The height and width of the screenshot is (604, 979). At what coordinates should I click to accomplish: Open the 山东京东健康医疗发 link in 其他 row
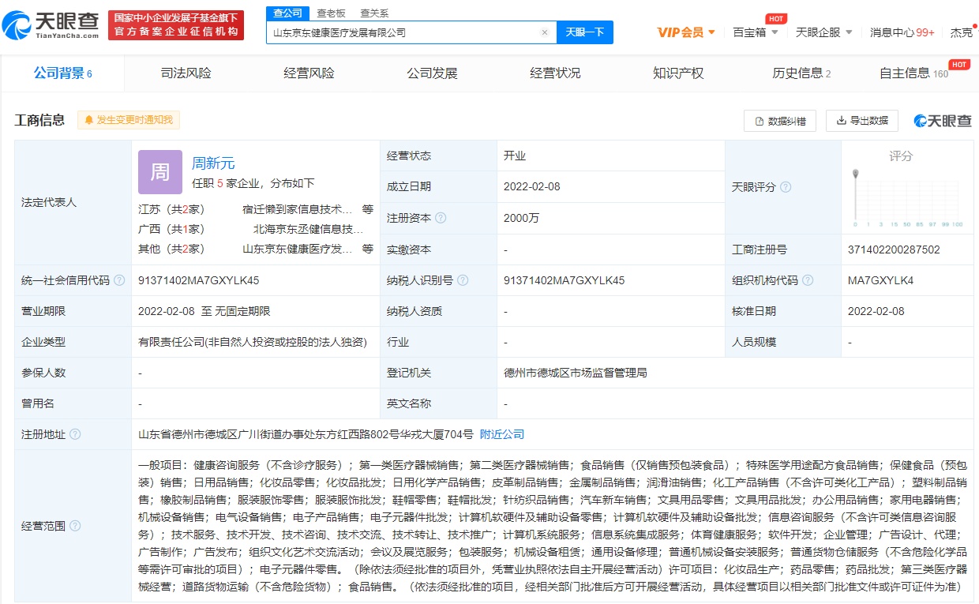point(297,249)
